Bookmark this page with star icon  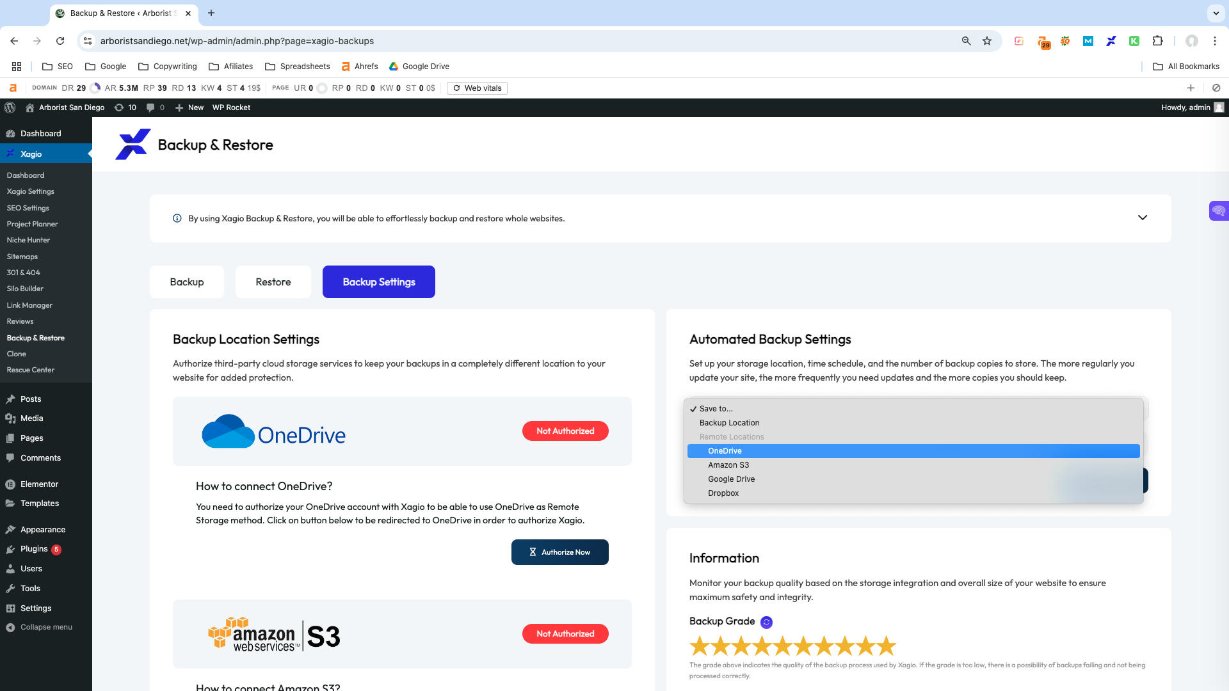[987, 41]
